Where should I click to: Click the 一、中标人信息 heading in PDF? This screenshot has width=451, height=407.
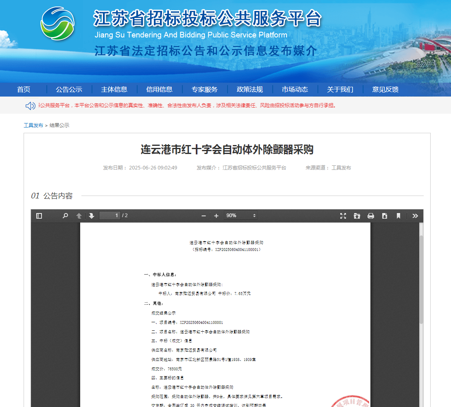[160, 275]
